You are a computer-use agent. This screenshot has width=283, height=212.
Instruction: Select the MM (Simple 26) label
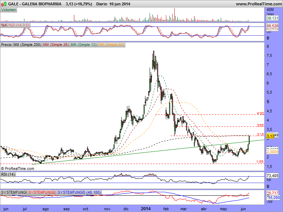click(x=56, y=45)
